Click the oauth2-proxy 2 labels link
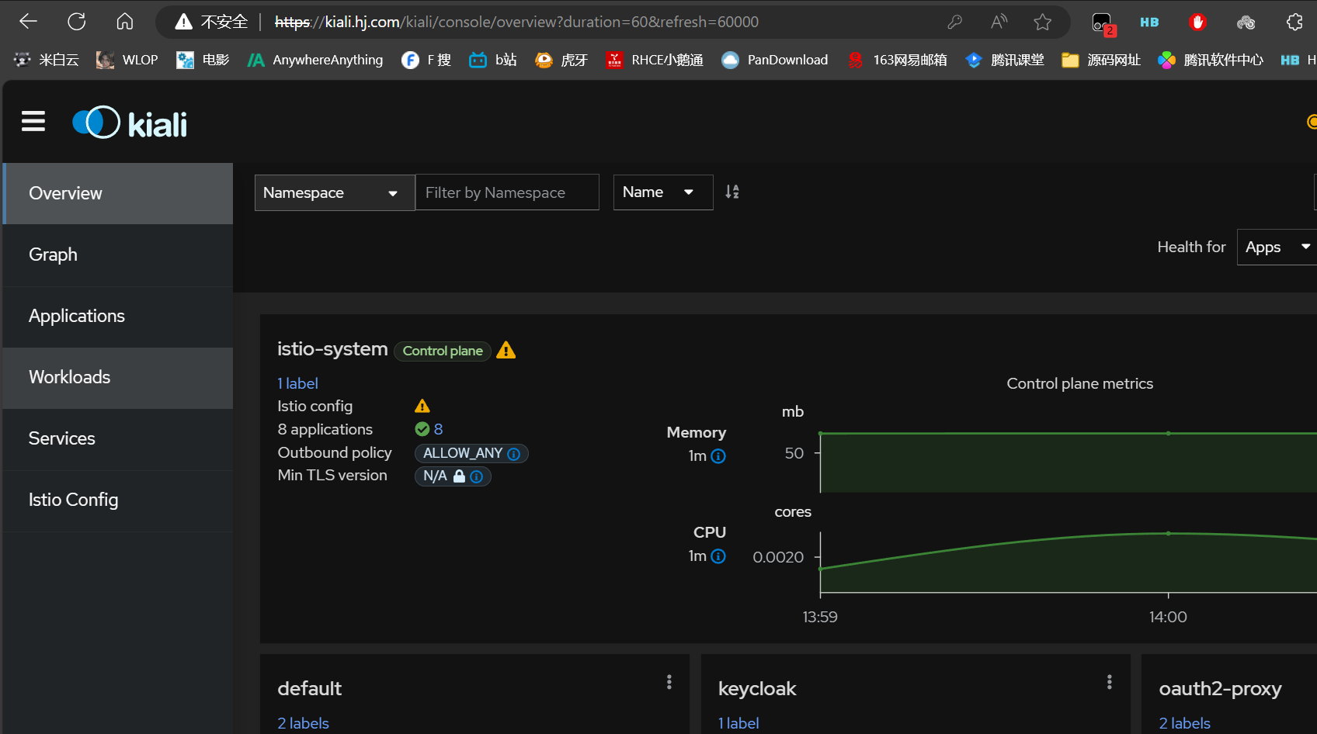Screen dimensions: 1317x734 (x=1185, y=723)
